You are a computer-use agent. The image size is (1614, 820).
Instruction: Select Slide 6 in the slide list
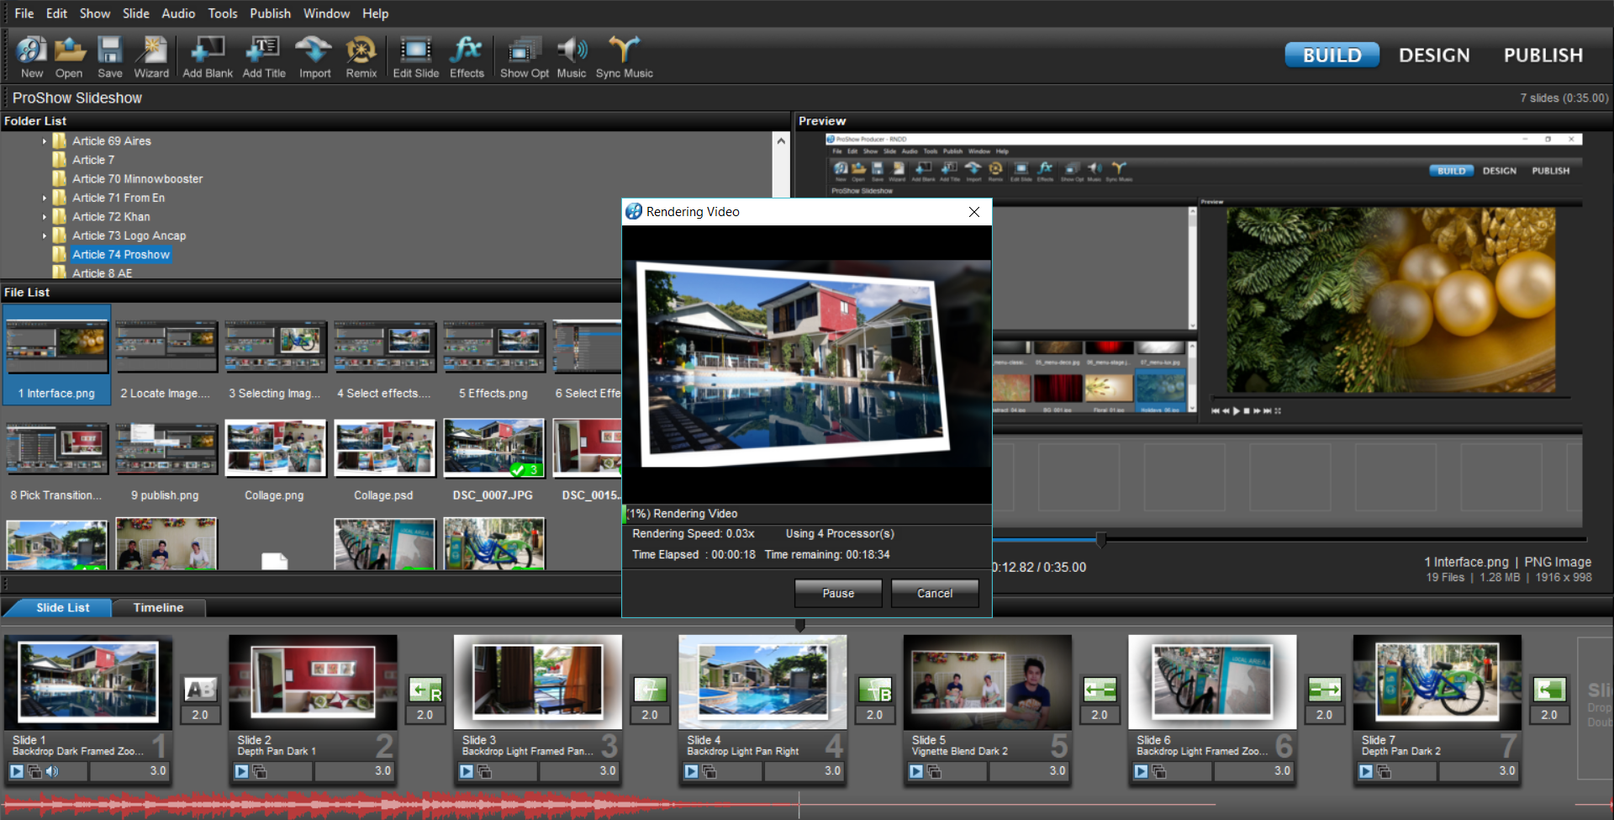(1212, 711)
